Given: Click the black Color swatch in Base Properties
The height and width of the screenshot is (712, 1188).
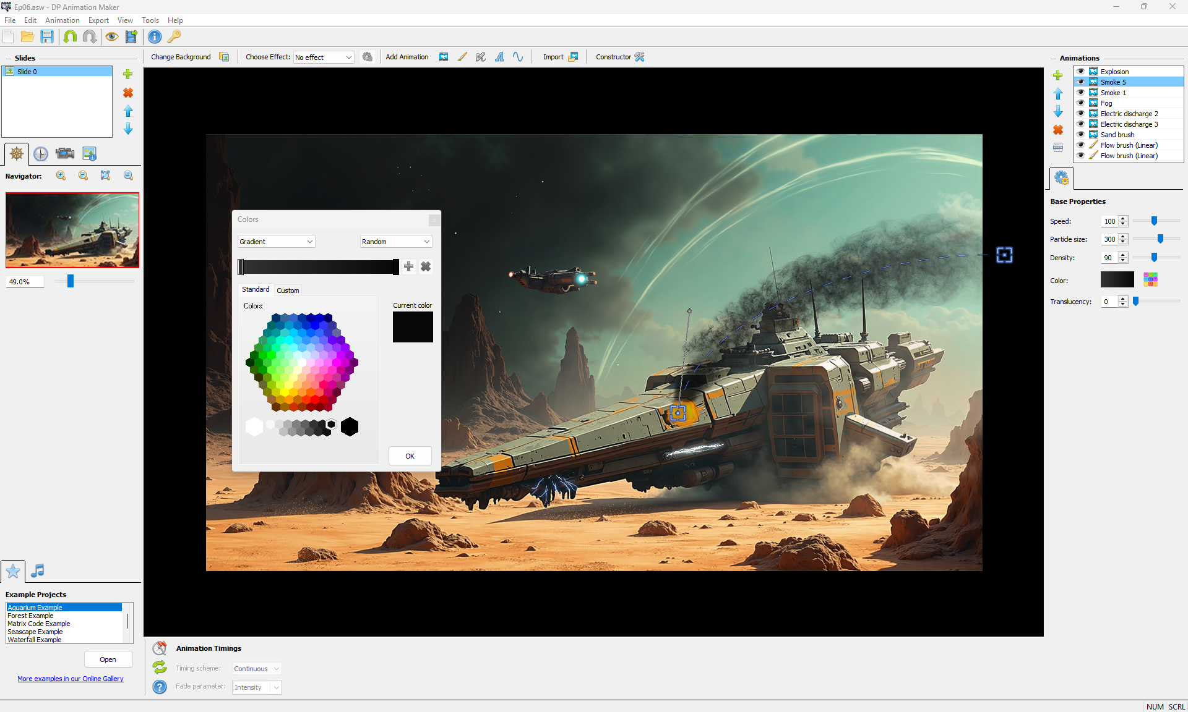Looking at the screenshot, I should click(1117, 280).
